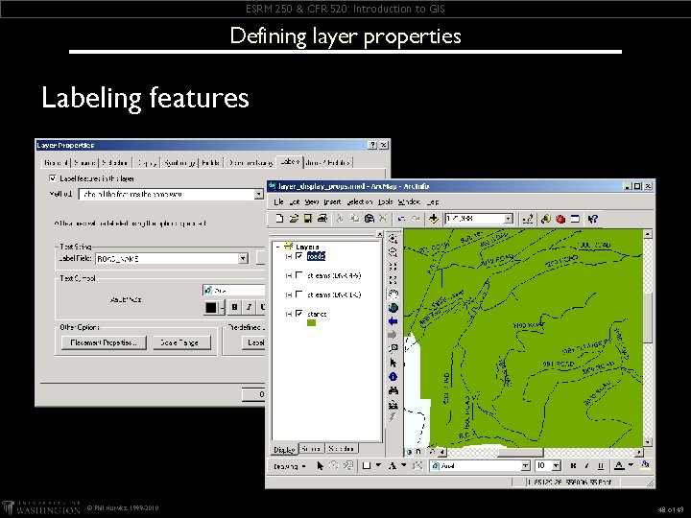This screenshot has width=691, height=518.
Task: Open the File menu in ArcMap
Action: point(278,201)
